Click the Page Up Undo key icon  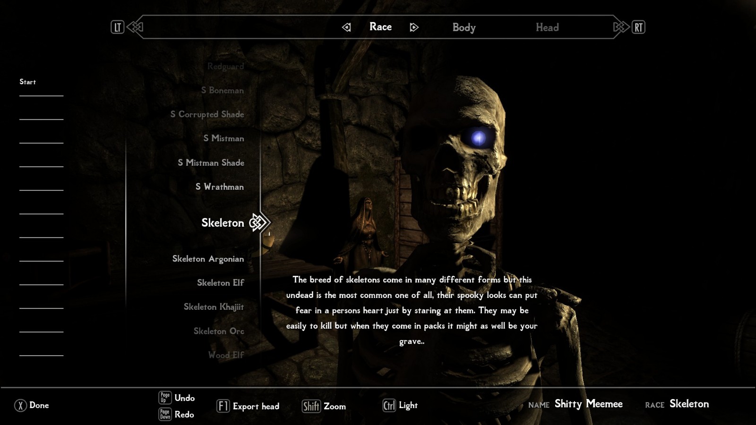point(165,398)
